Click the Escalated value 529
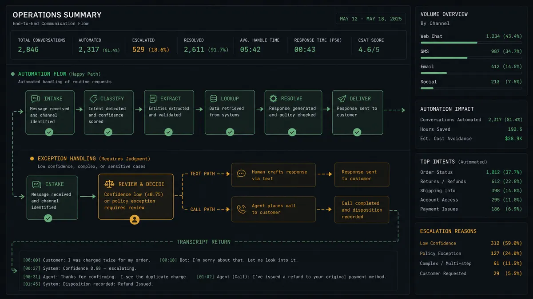The height and width of the screenshot is (299, 533). (x=139, y=50)
